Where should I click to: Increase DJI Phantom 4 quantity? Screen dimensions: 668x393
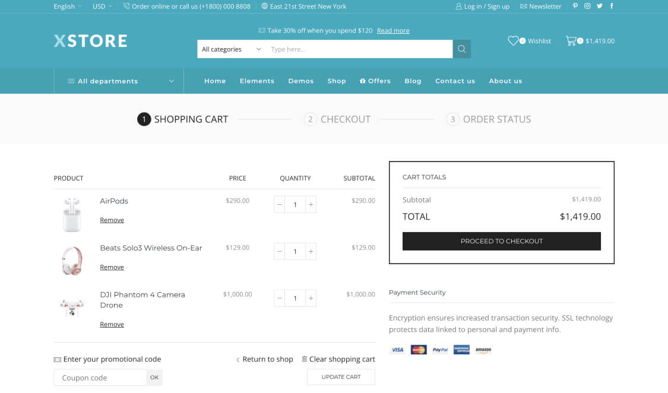(x=311, y=299)
